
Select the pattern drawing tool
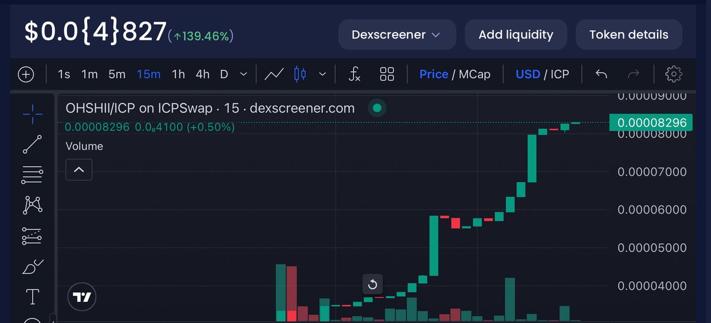click(x=32, y=205)
